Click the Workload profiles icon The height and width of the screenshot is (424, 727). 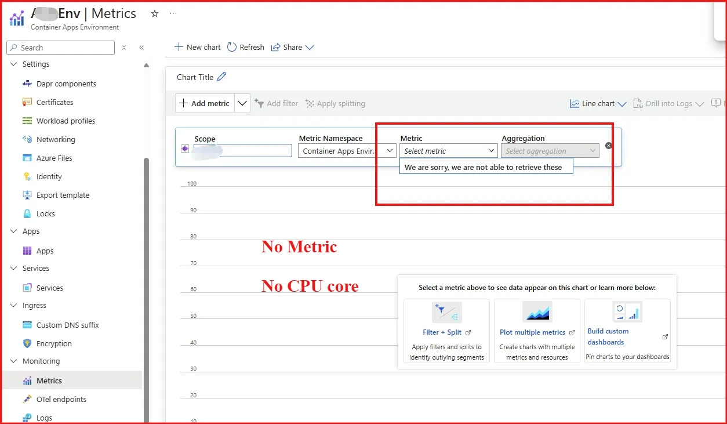tap(27, 121)
